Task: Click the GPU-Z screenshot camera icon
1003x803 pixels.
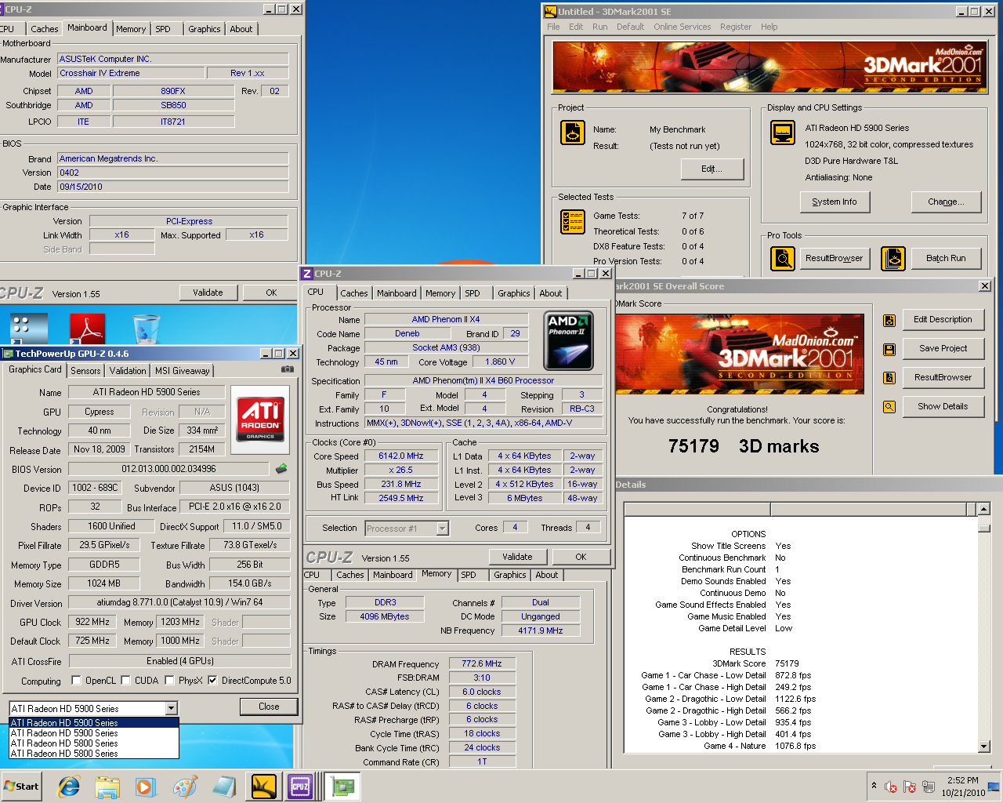Action: 288,369
